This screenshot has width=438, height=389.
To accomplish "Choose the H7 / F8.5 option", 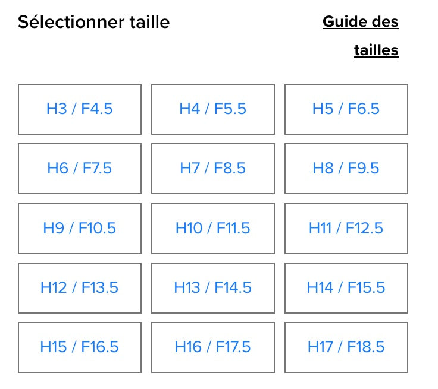I will click(x=213, y=169).
